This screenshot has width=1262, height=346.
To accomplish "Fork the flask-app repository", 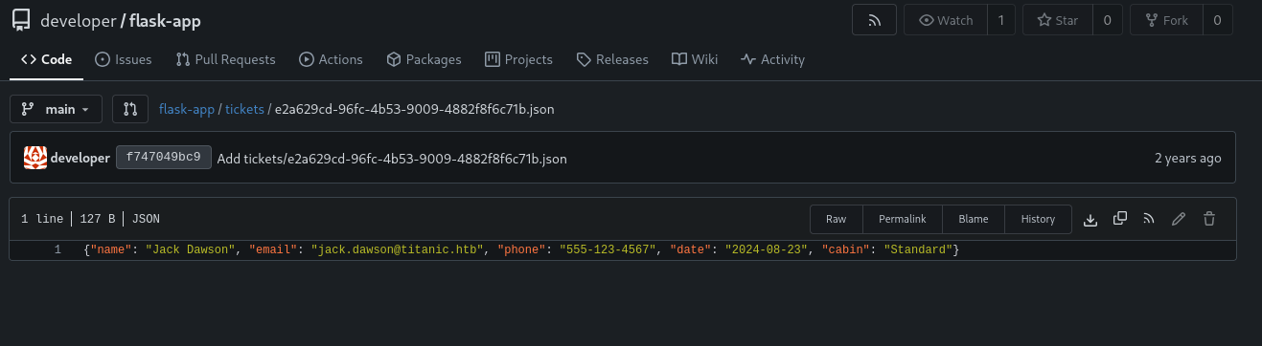I will point(1166,20).
